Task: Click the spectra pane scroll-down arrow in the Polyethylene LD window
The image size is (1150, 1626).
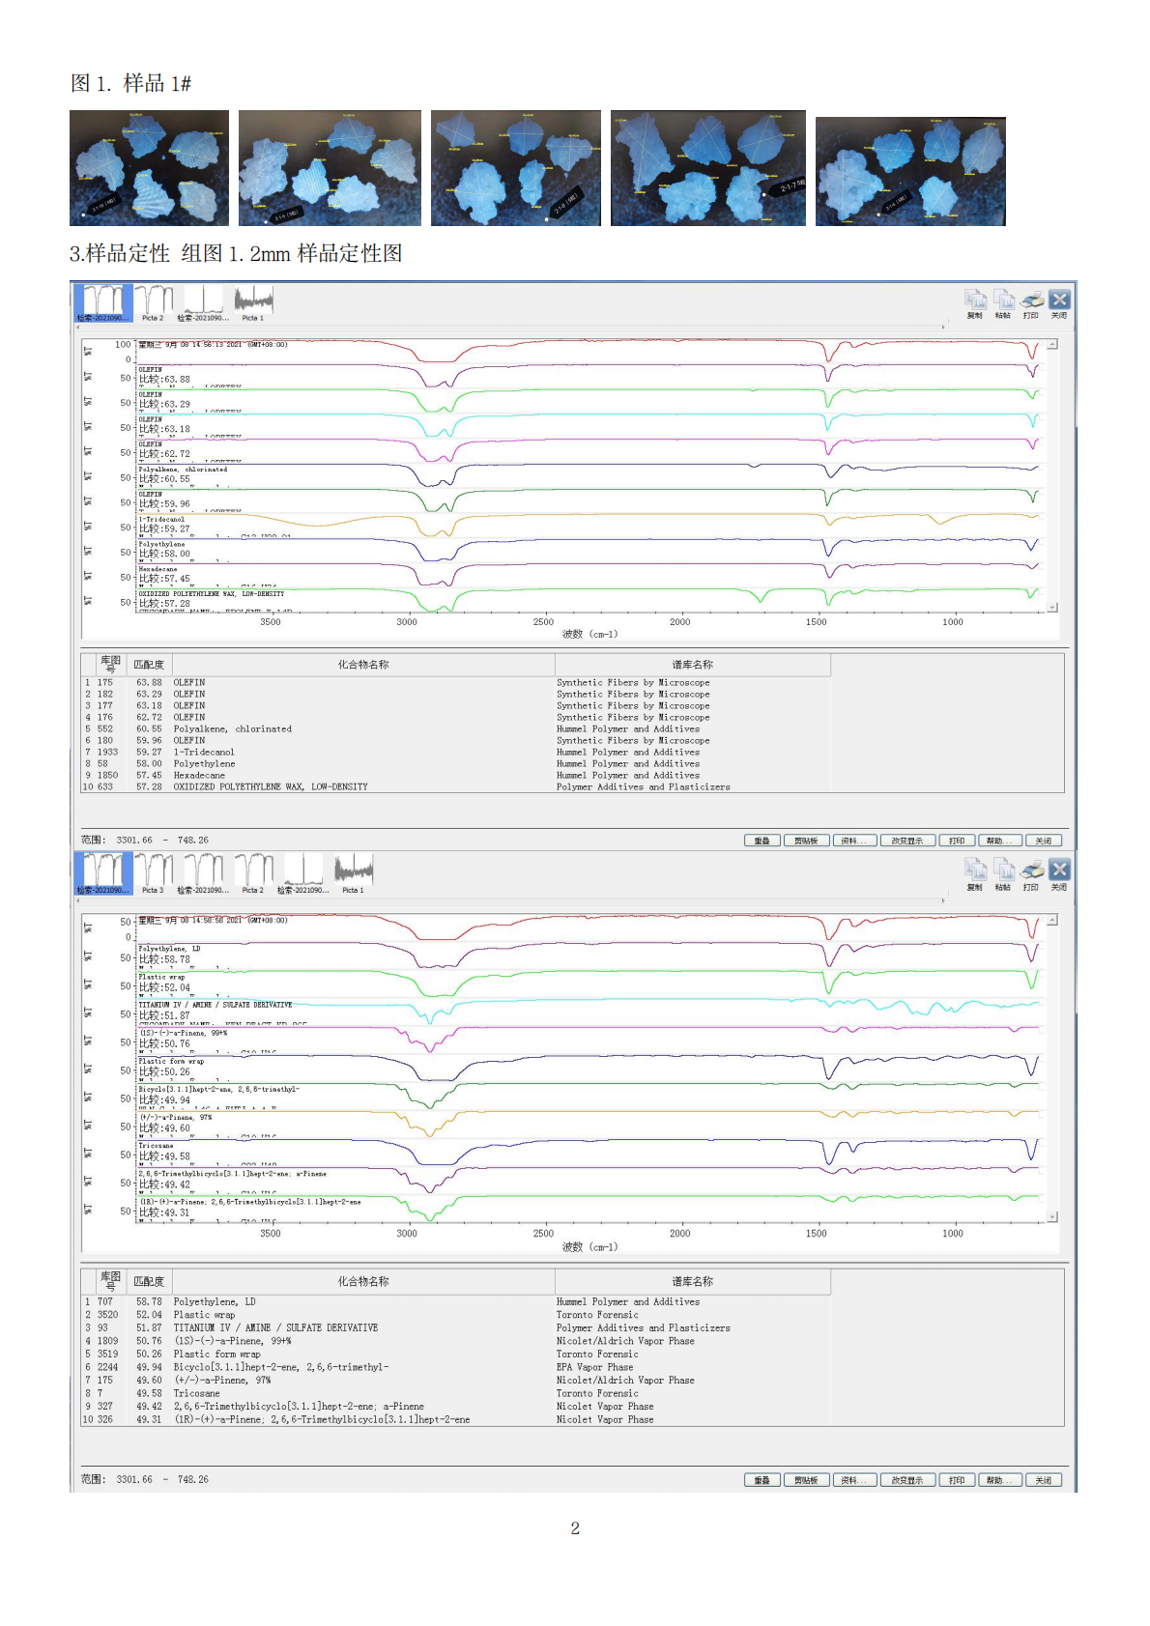Action: pos(1052,1216)
